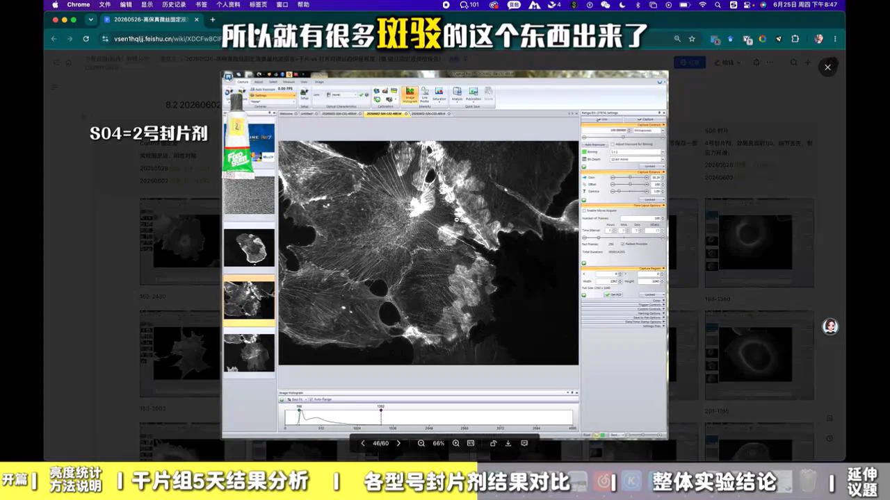Viewport: 890px width, 500px height.
Task: Reload the page in Chrome
Action: [86, 39]
